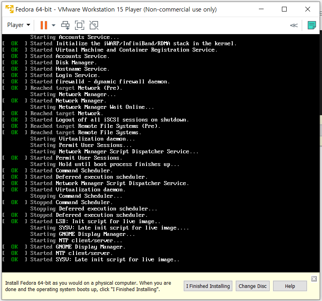Open Help for installation
This screenshot has height=301, width=322.
(290, 286)
